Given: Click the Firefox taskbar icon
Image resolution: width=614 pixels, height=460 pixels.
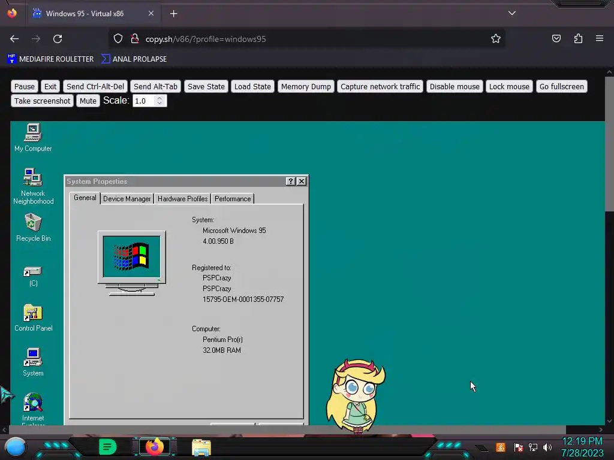Looking at the screenshot, I should 155,447.
